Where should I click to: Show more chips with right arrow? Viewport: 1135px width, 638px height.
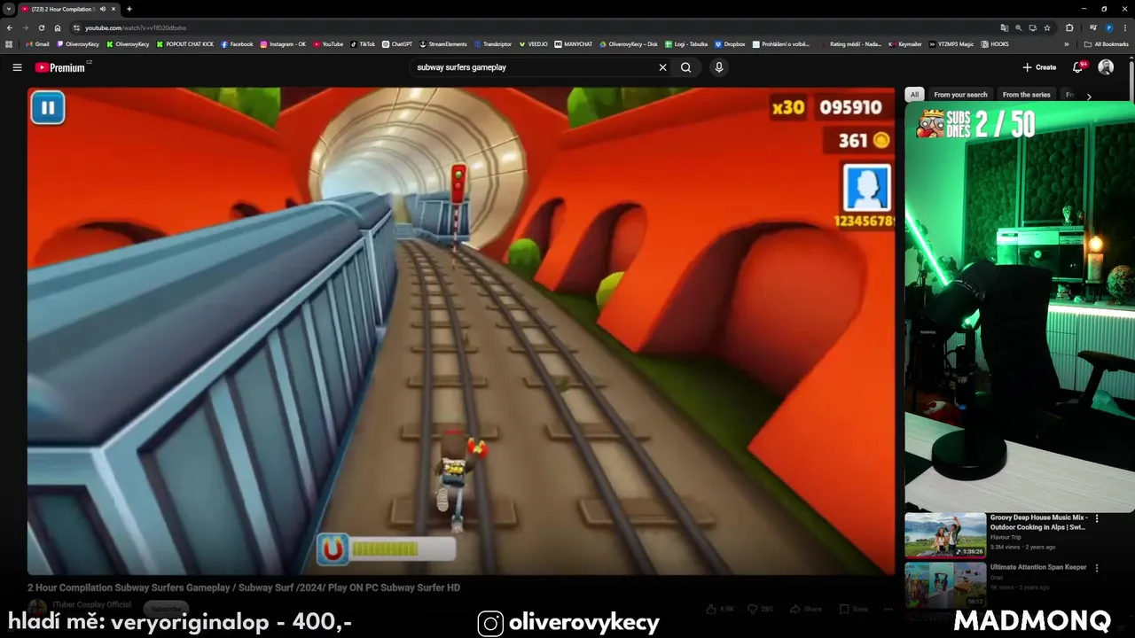(1089, 96)
